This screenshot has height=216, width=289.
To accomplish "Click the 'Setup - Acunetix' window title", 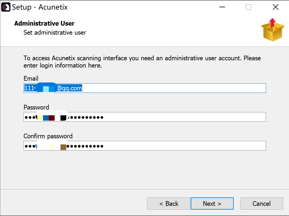I will pyautogui.click(x=40, y=7).
